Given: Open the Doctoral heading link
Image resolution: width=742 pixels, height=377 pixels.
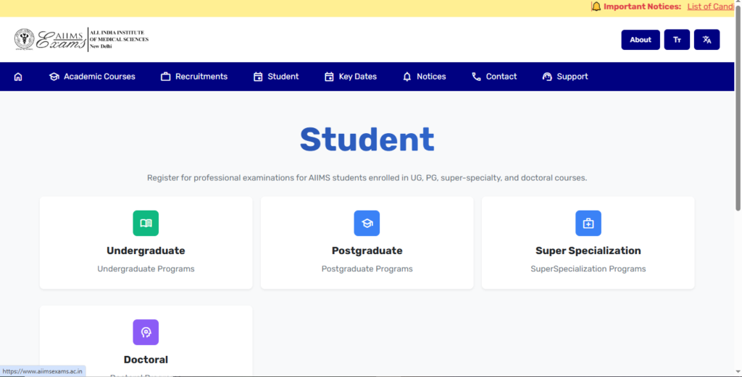Looking at the screenshot, I should [146, 360].
